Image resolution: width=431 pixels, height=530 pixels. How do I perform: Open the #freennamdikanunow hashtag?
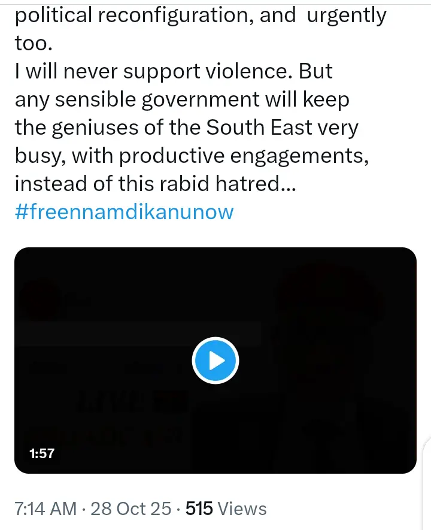tap(124, 211)
